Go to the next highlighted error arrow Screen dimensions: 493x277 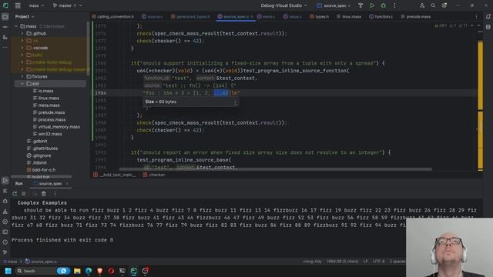[479, 25]
